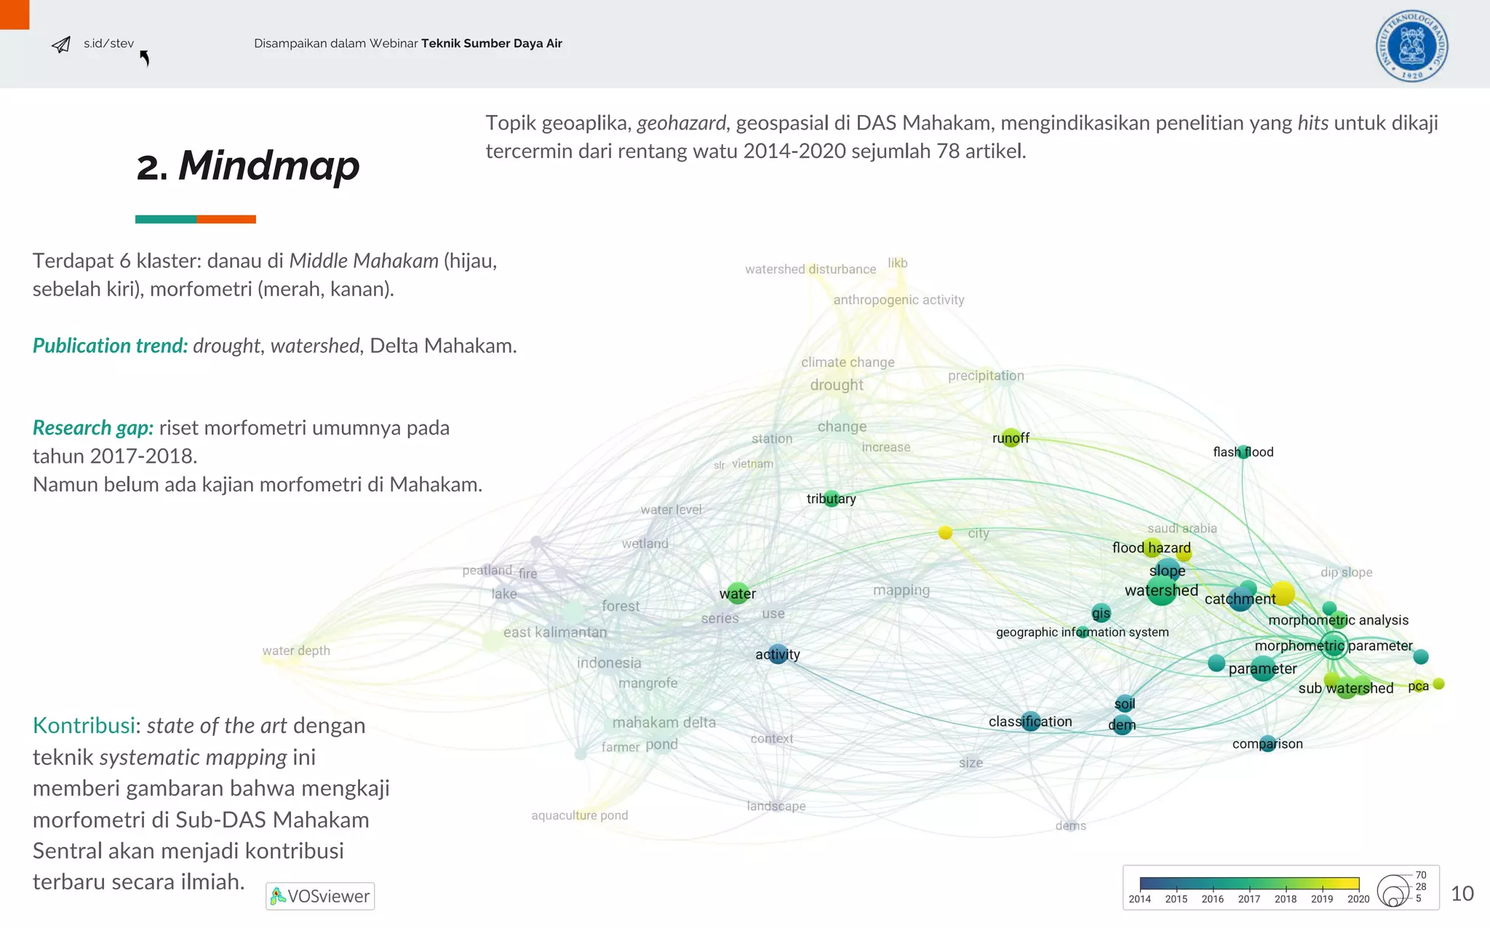Screen dimensions: 1490x928
Task: Click the tributary node label
Action: (831, 499)
